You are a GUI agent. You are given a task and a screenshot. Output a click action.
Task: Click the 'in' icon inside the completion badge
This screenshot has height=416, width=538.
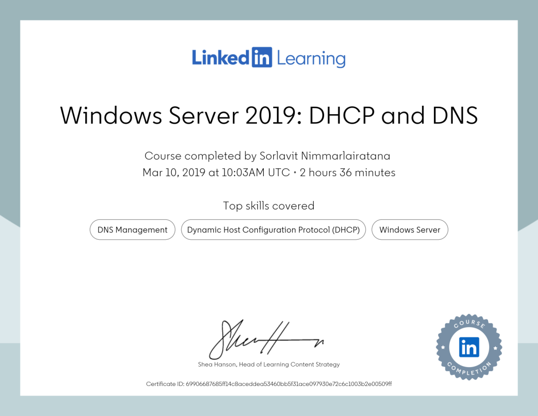click(x=469, y=347)
